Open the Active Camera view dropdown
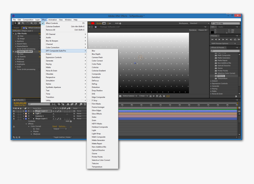The width and height of the screenshot is (254, 184). point(130,96)
